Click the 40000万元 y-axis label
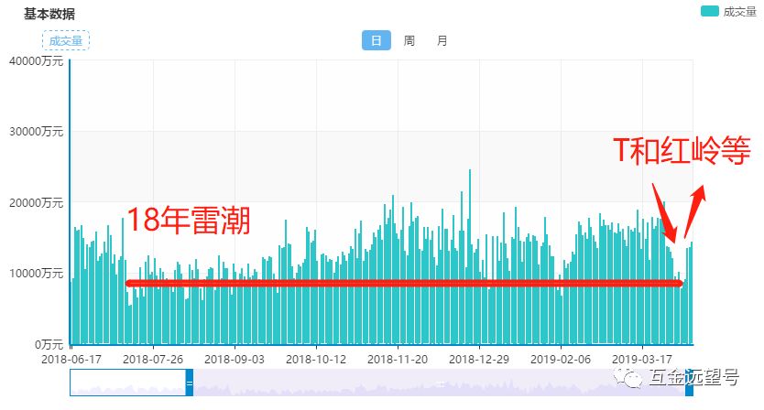764x410 pixels. click(x=36, y=61)
